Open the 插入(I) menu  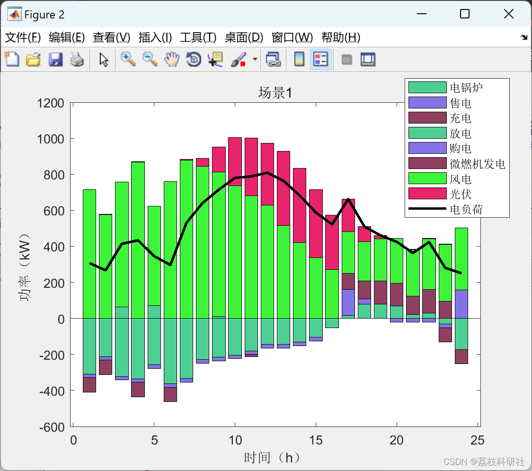(155, 37)
